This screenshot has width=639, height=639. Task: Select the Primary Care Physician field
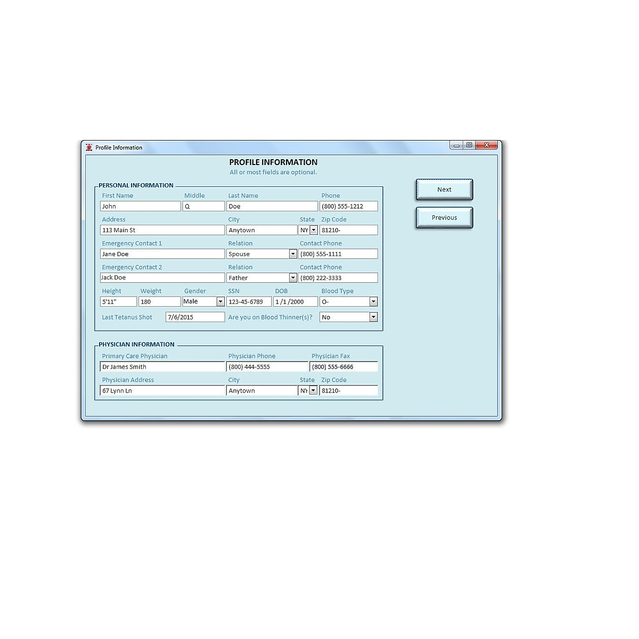(162, 367)
